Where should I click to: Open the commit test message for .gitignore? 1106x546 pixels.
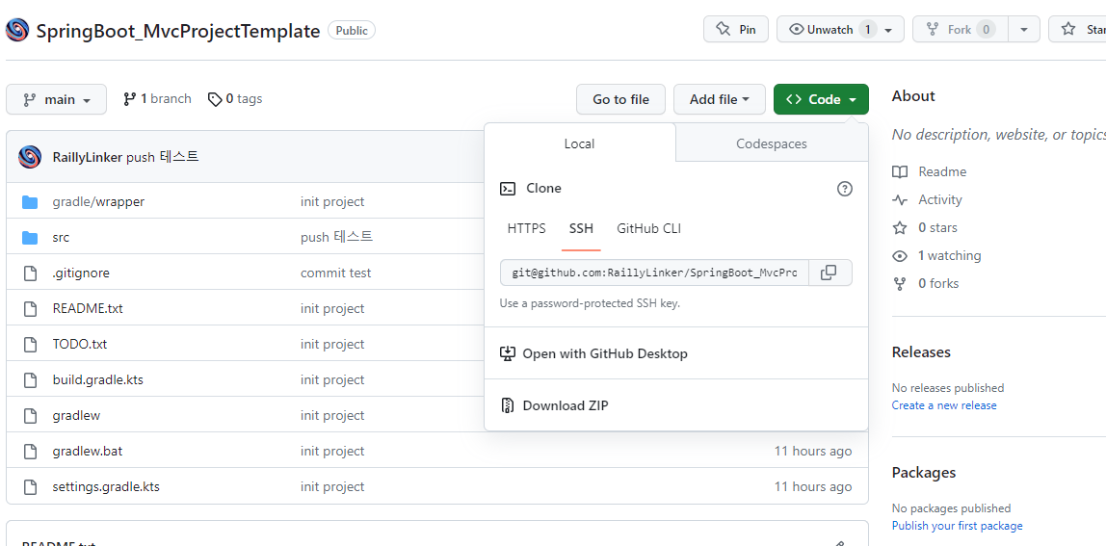(335, 273)
